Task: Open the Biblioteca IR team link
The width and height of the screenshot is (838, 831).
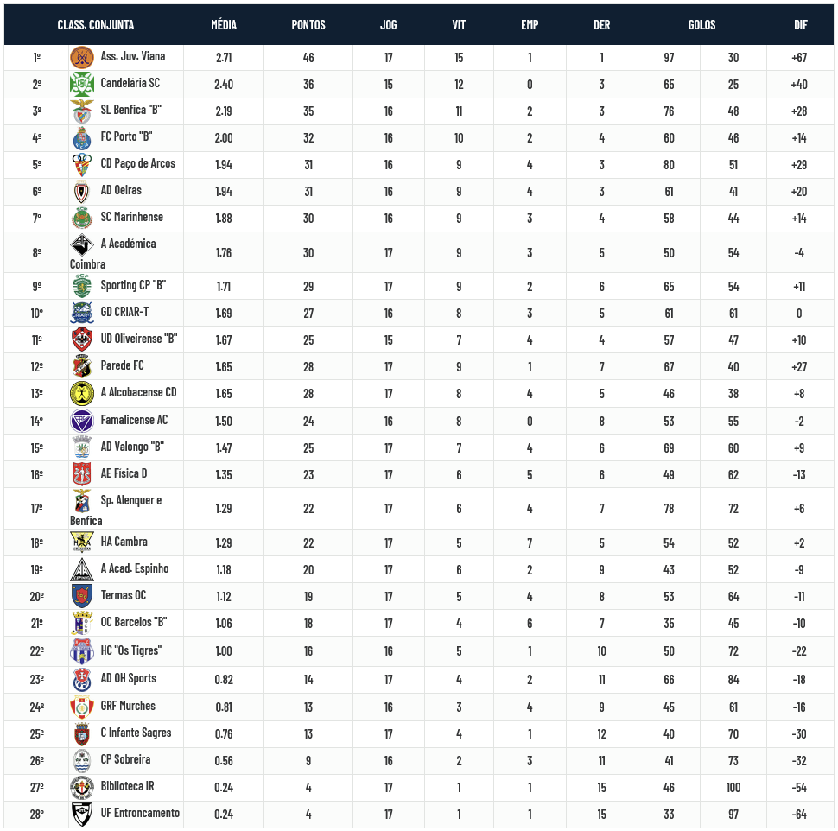Action: pos(128,786)
